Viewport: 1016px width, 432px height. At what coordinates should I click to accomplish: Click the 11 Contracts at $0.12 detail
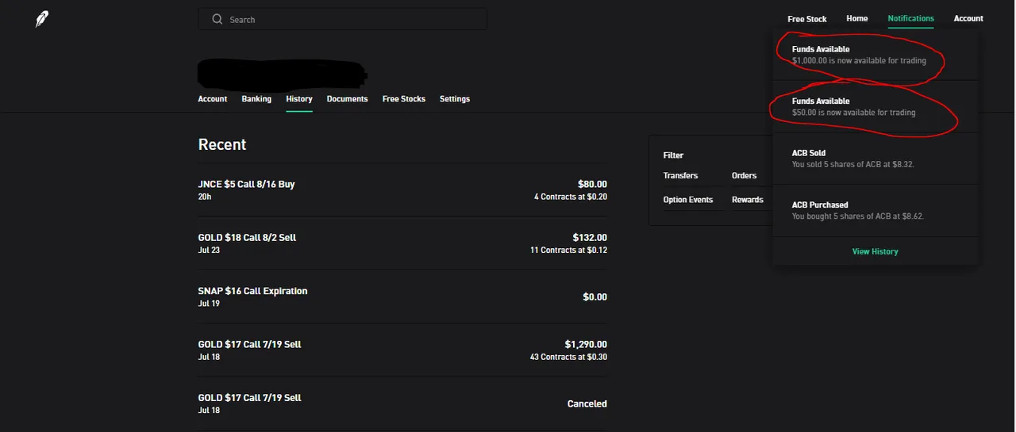[568, 250]
